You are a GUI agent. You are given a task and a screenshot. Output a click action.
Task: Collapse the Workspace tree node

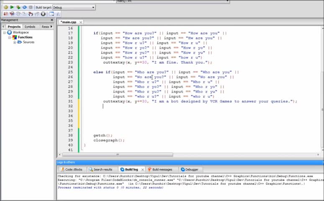(x=4, y=33)
